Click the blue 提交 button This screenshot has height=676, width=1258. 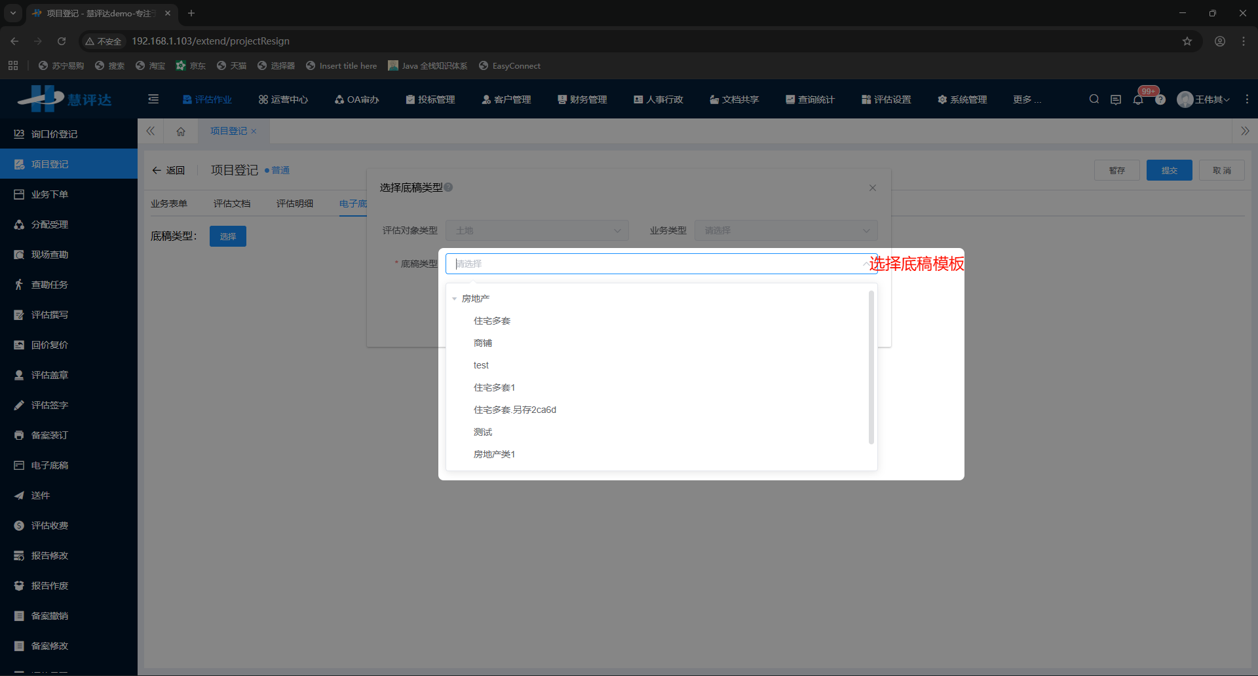(1169, 170)
